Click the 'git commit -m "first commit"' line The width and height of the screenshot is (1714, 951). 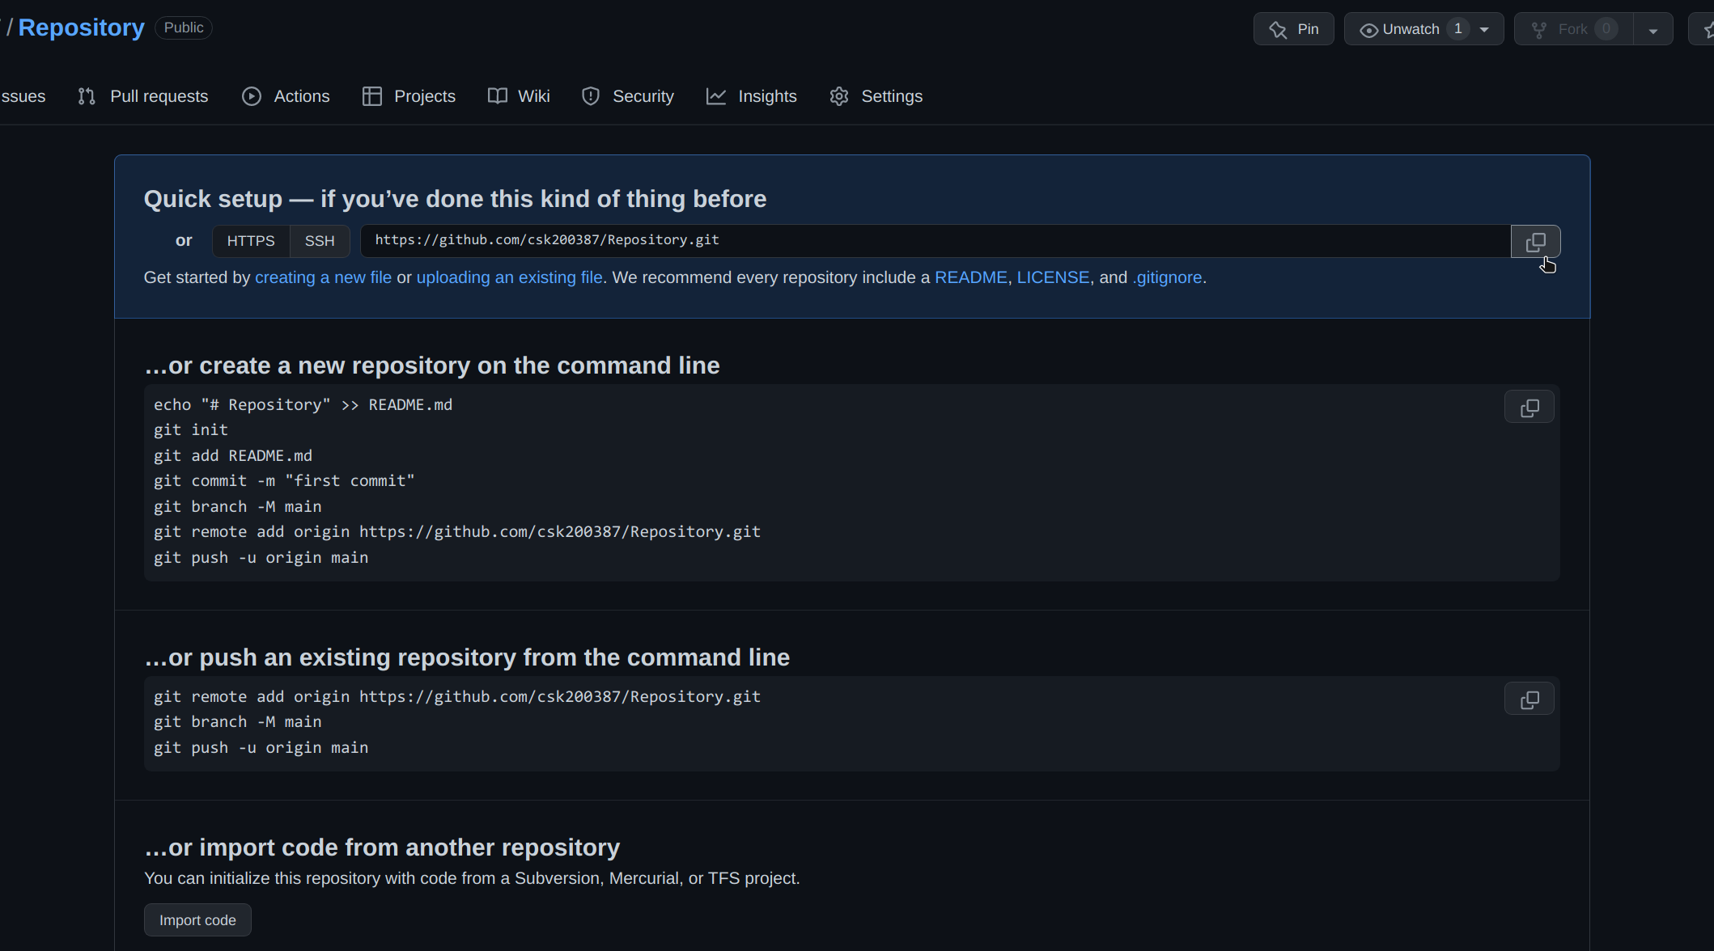[x=284, y=481]
